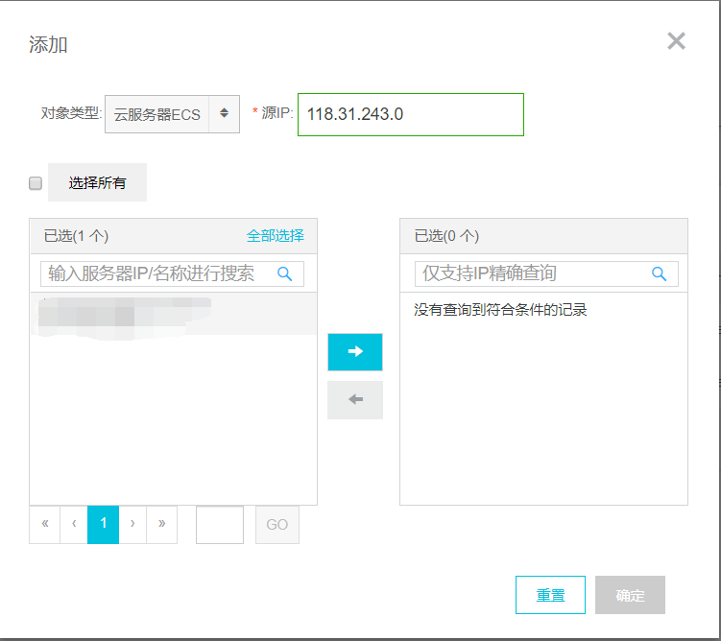Close the 添加 dialog with the X icon
Viewport: 721px width, 641px height.
pyautogui.click(x=676, y=41)
